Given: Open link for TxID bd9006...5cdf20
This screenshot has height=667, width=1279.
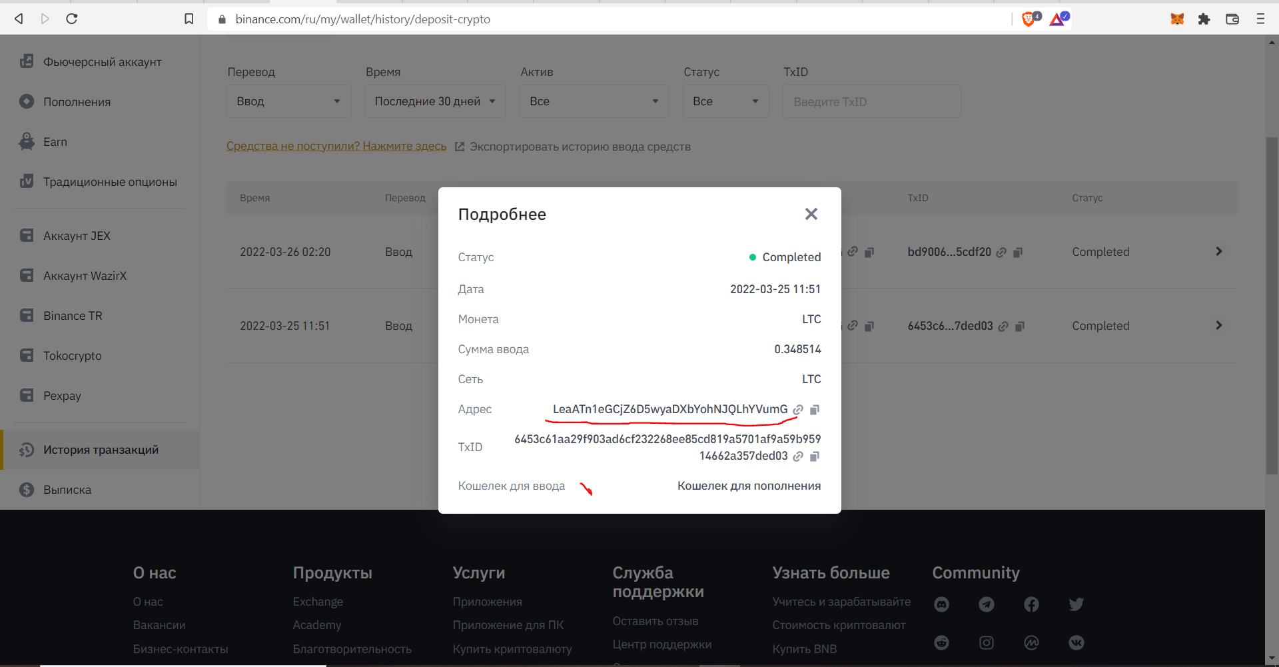Looking at the screenshot, I should 1001,253.
